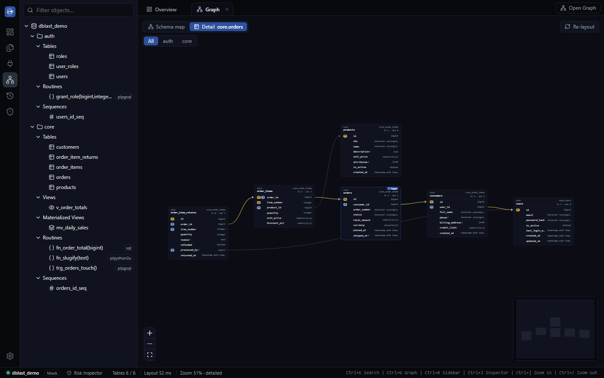Open Risk Inspector in status bar
Screen dimensions: 604x378
click(x=85, y=373)
